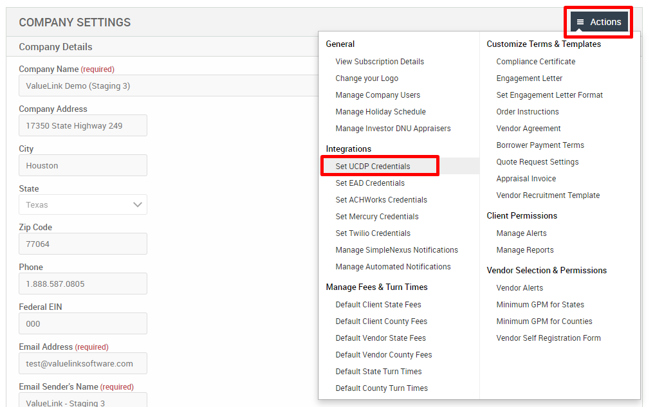This screenshot has height=407, width=655.
Task: Select Set EAD Credentials
Action: point(370,183)
